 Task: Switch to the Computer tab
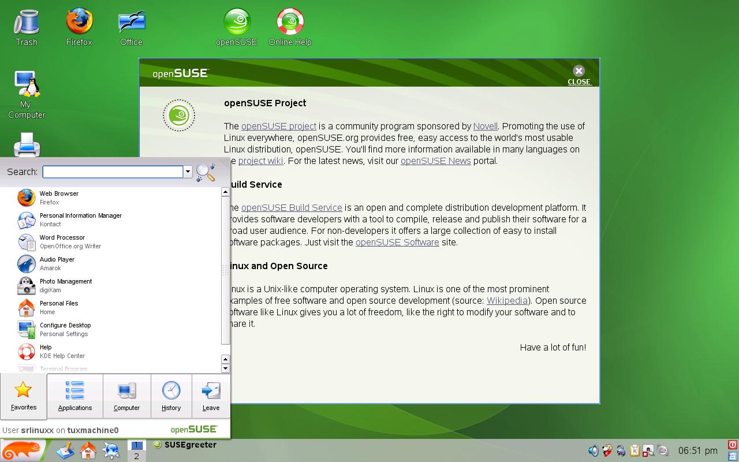(x=127, y=396)
